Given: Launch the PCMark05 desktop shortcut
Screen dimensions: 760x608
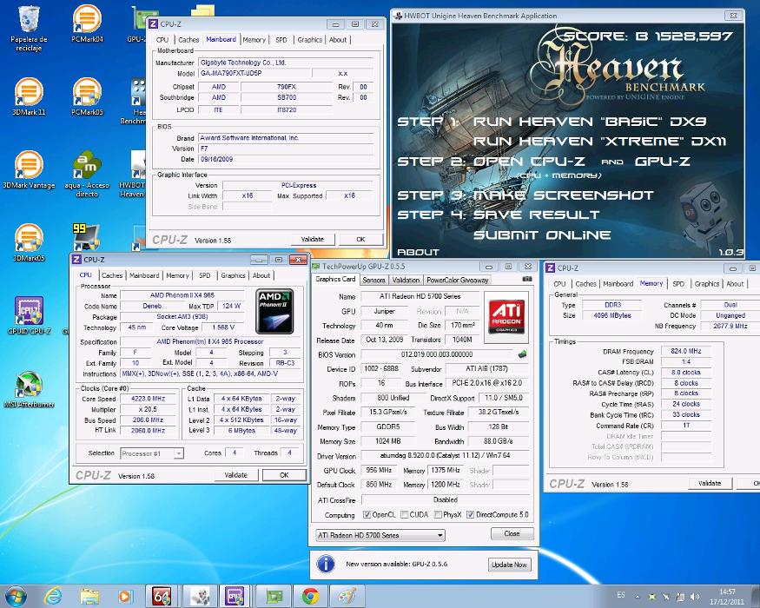Looking at the screenshot, I should (87, 96).
